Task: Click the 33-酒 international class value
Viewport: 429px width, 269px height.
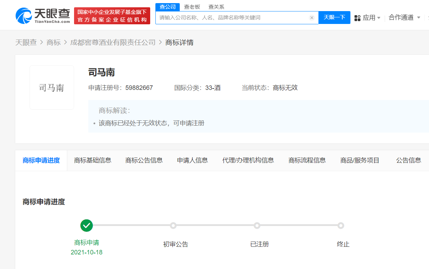Action: coord(213,88)
